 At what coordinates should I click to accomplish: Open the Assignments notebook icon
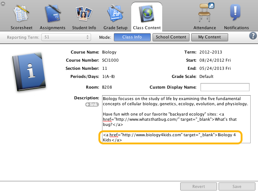click(x=52, y=14)
